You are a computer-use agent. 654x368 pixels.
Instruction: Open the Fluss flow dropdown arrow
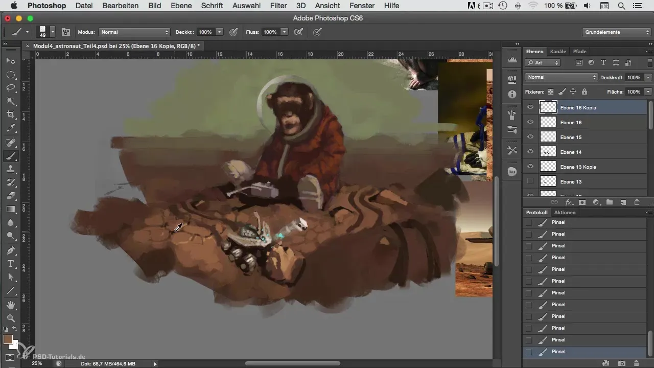coord(285,32)
